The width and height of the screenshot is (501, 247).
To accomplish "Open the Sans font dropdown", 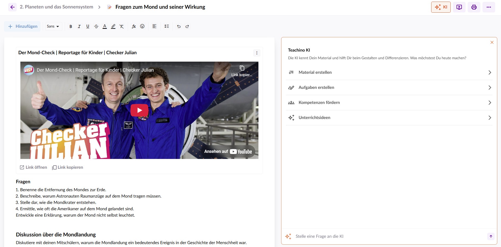I will click(x=53, y=26).
